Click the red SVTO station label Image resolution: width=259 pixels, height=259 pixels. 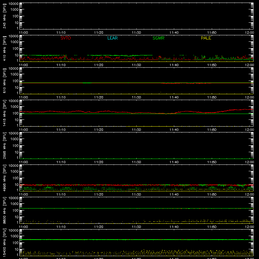(66, 38)
